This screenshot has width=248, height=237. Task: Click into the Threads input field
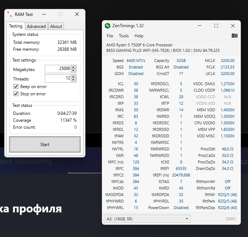coord(58,78)
